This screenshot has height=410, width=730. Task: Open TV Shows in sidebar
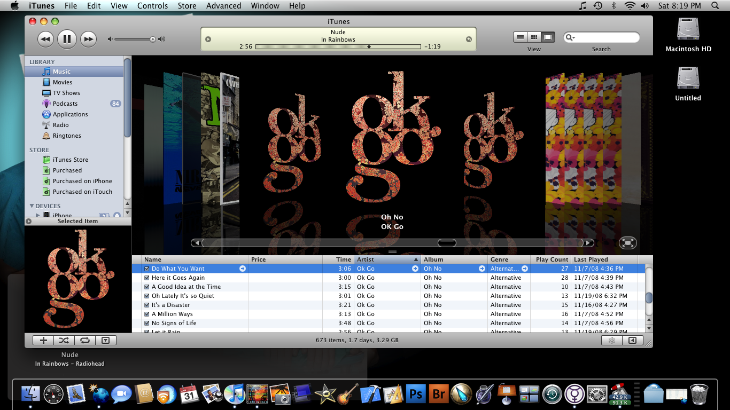point(74,93)
